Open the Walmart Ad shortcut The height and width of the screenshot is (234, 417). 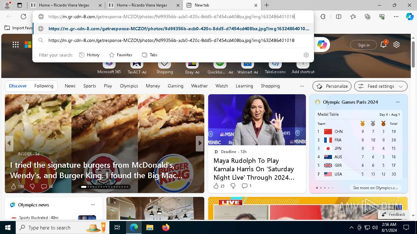248,67
